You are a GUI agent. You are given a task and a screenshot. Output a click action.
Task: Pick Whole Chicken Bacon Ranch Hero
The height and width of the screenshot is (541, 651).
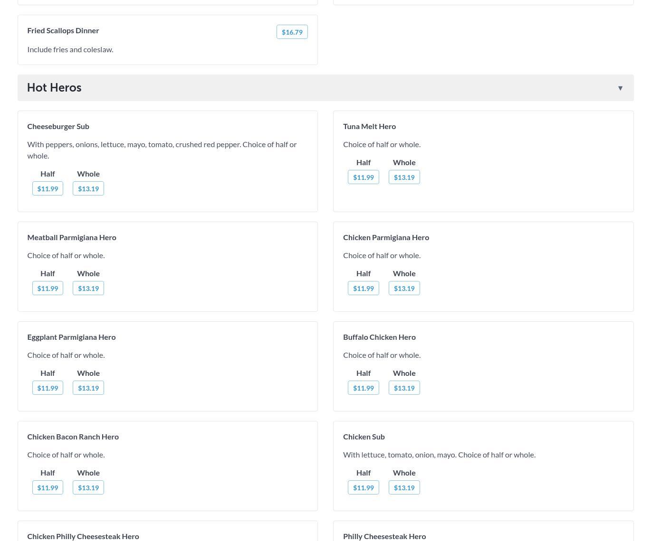pyautogui.click(x=88, y=488)
